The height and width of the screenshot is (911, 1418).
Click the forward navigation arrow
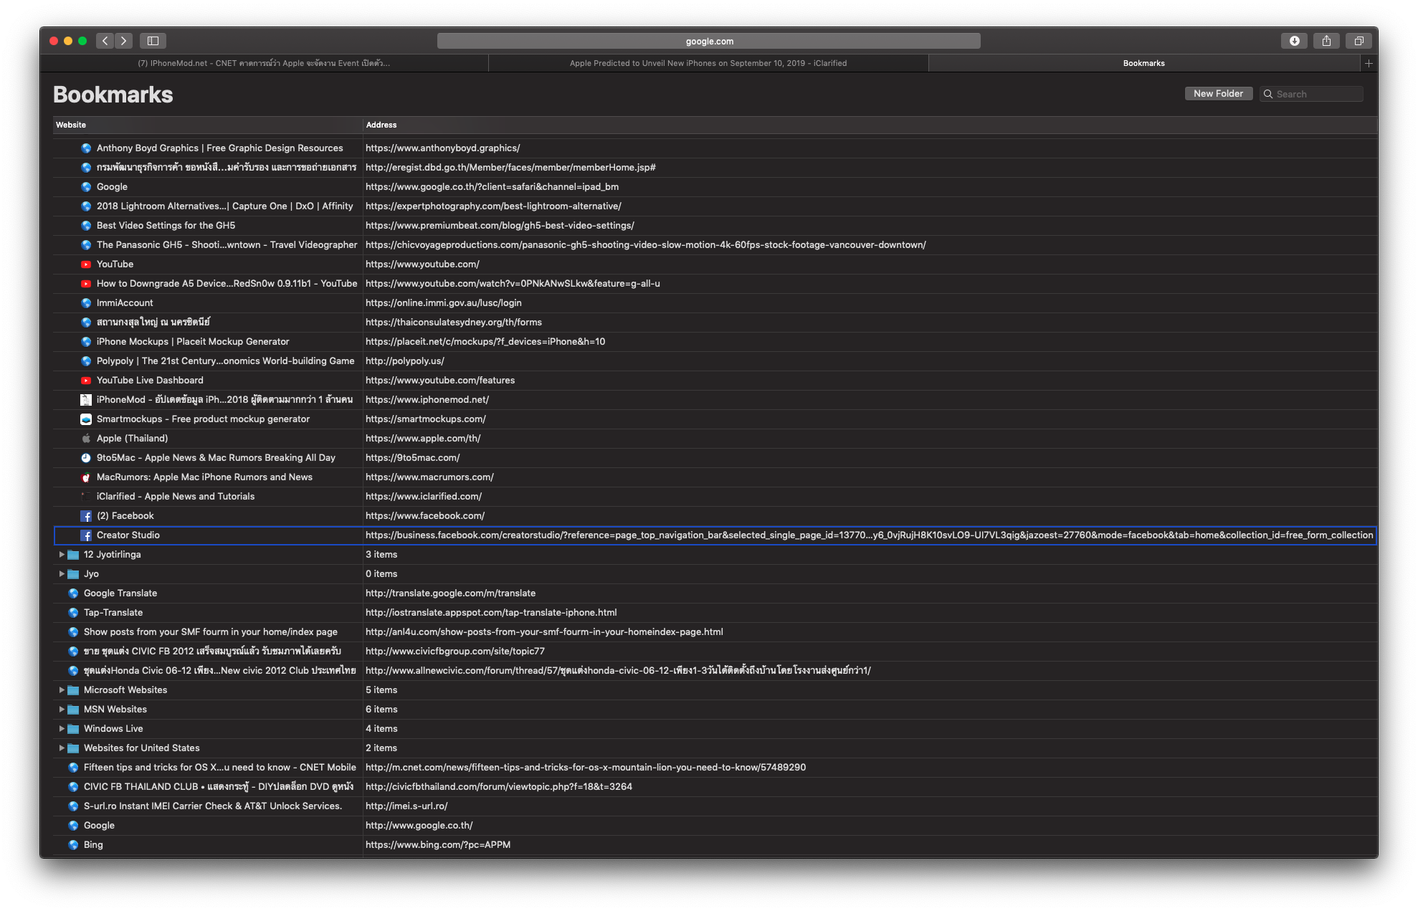[123, 41]
